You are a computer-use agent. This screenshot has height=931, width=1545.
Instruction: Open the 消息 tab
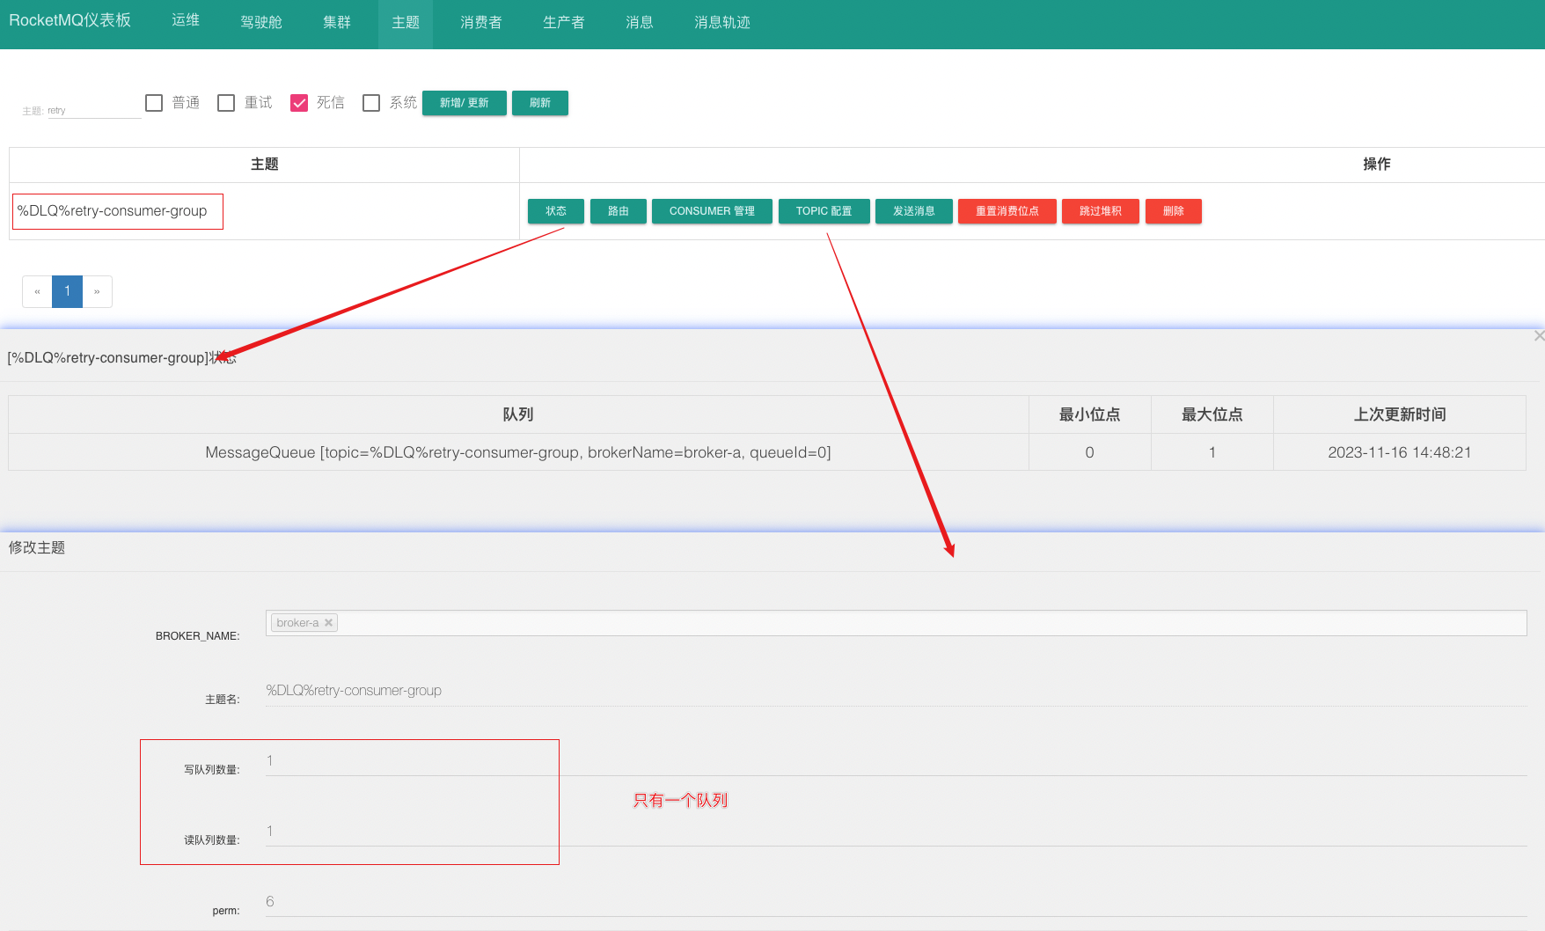point(640,22)
